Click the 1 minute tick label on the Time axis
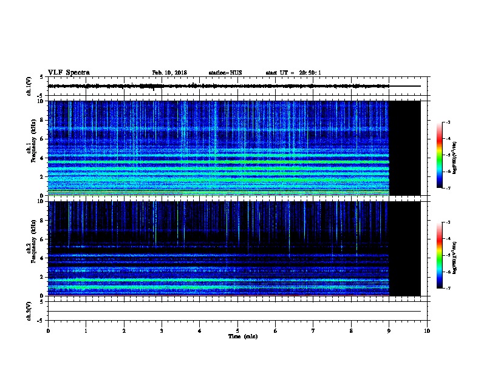The image size is (481, 371). (x=86, y=330)
